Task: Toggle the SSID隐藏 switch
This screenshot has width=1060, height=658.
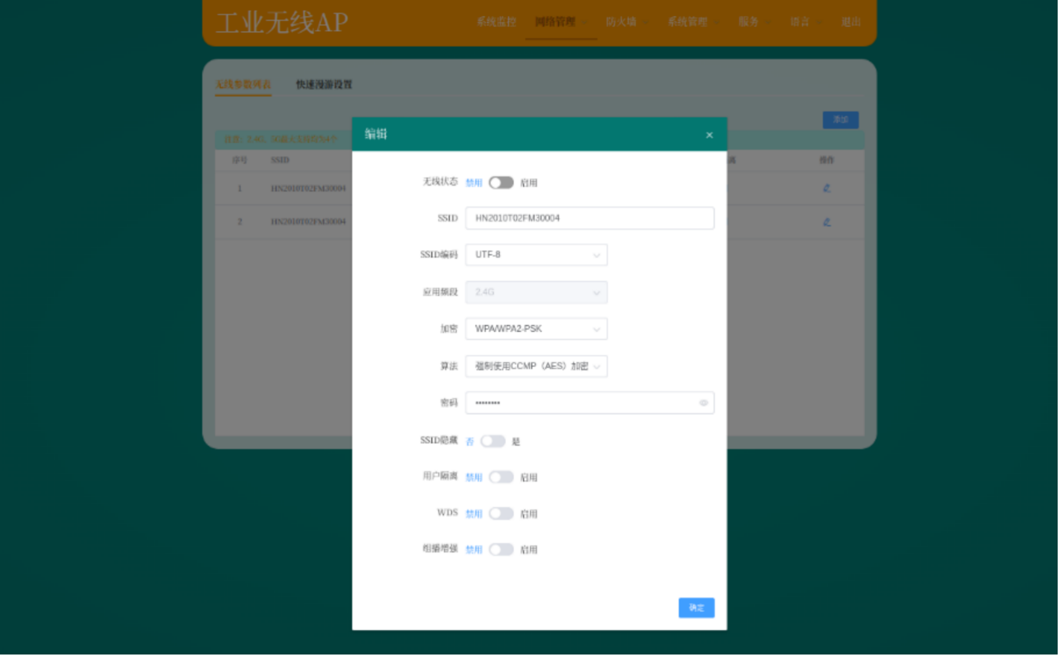Action: pos(492,441)
